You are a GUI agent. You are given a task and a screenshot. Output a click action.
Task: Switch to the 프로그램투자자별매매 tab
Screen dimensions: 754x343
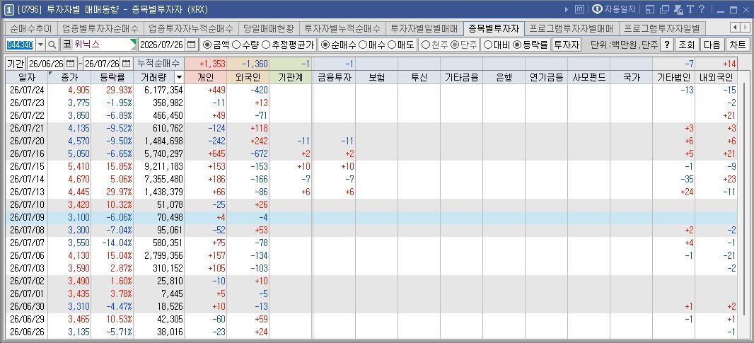point(572,28)
